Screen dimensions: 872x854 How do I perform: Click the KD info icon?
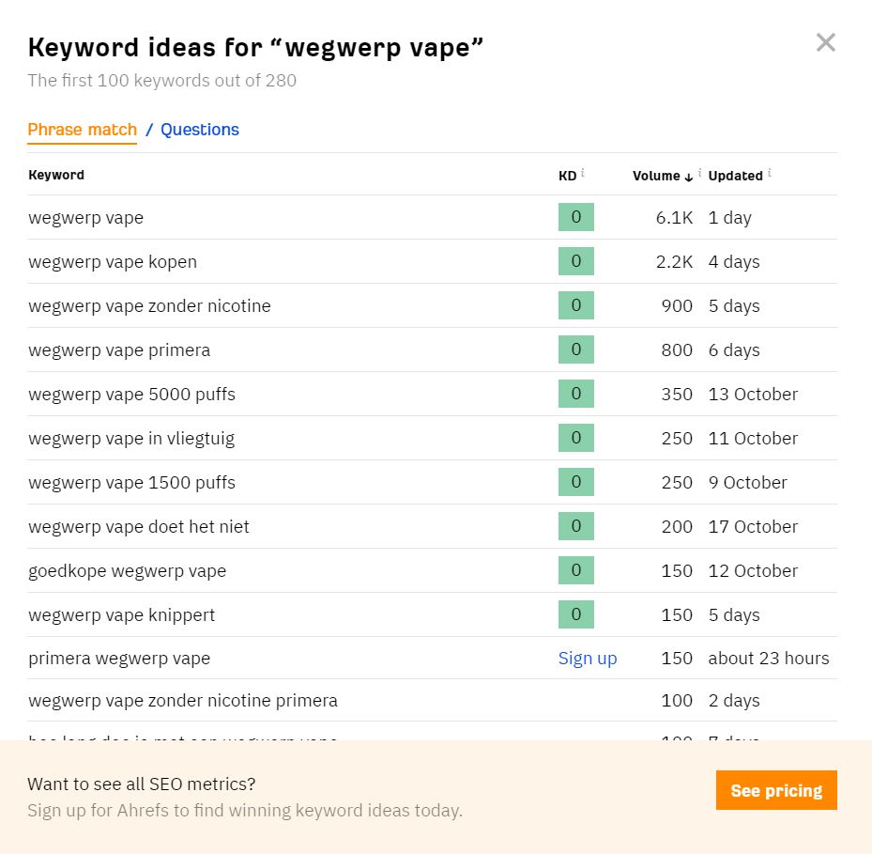[x=582, y=173]
